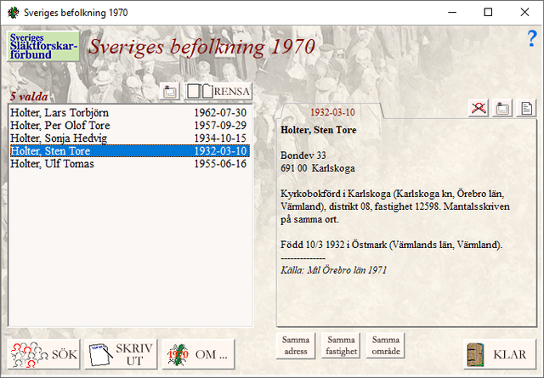Click the bold name Holter, Sten Tore in details
The height and width of the screenshot is (378, 544).
(319, 130)
